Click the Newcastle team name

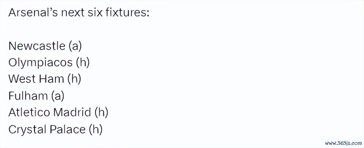37,46
